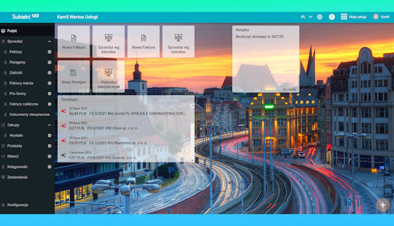Image resolution: width=394 pixels, height=226 pixels.
Task: Open Dokumenty nieopłacone in sidebar
Action: pyautogui.click(x=29, y=114)
